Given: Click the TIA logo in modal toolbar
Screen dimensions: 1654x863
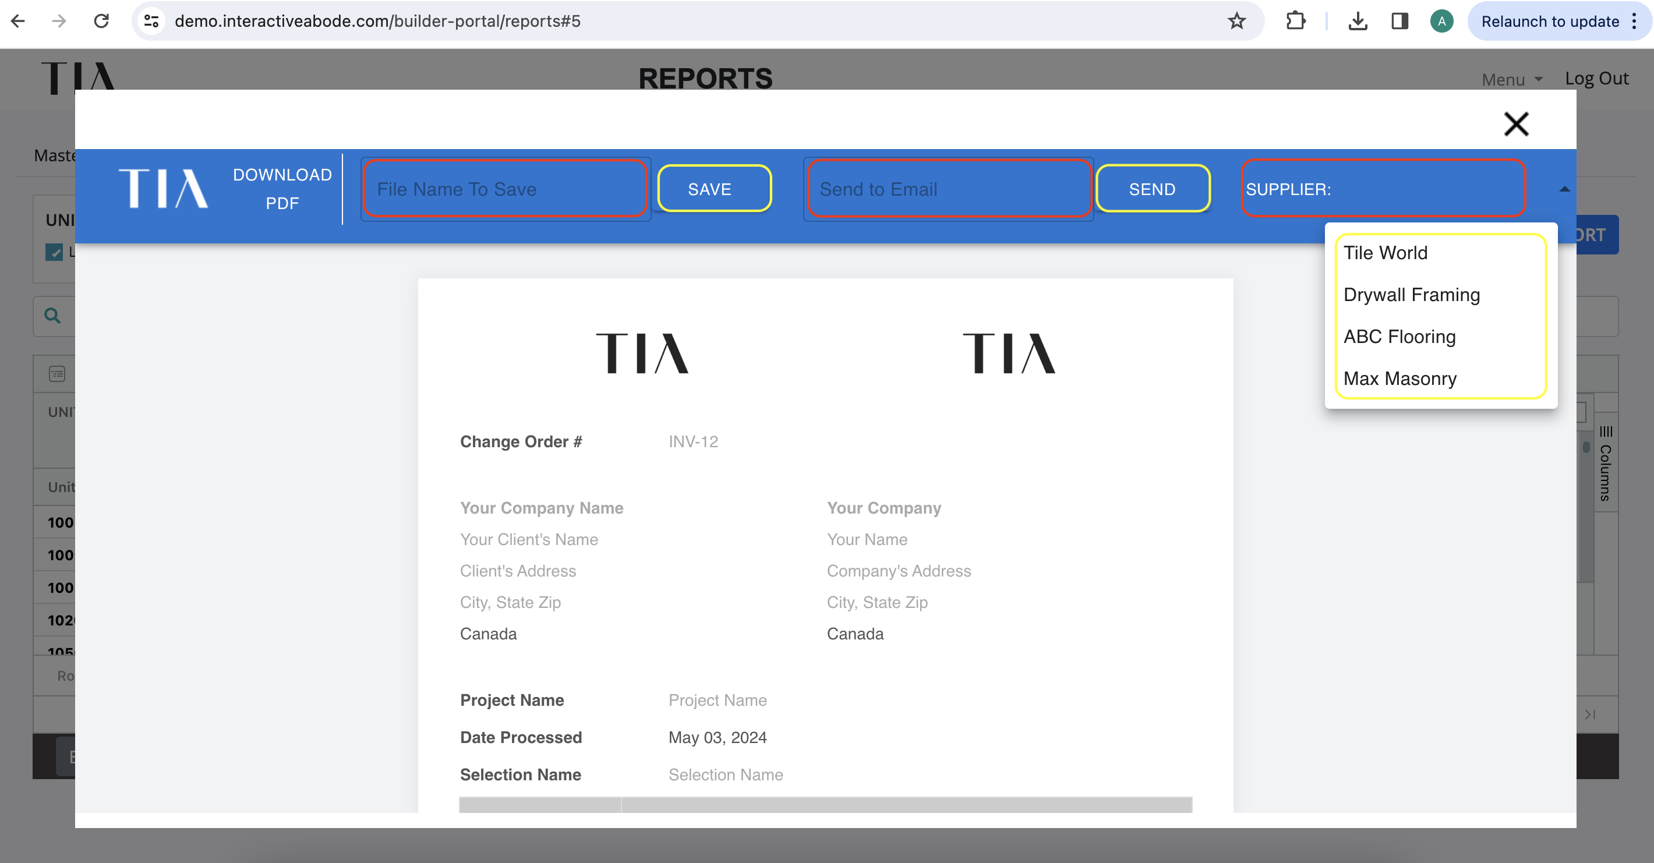Looking at the screenshot, I should pos(163,189).
